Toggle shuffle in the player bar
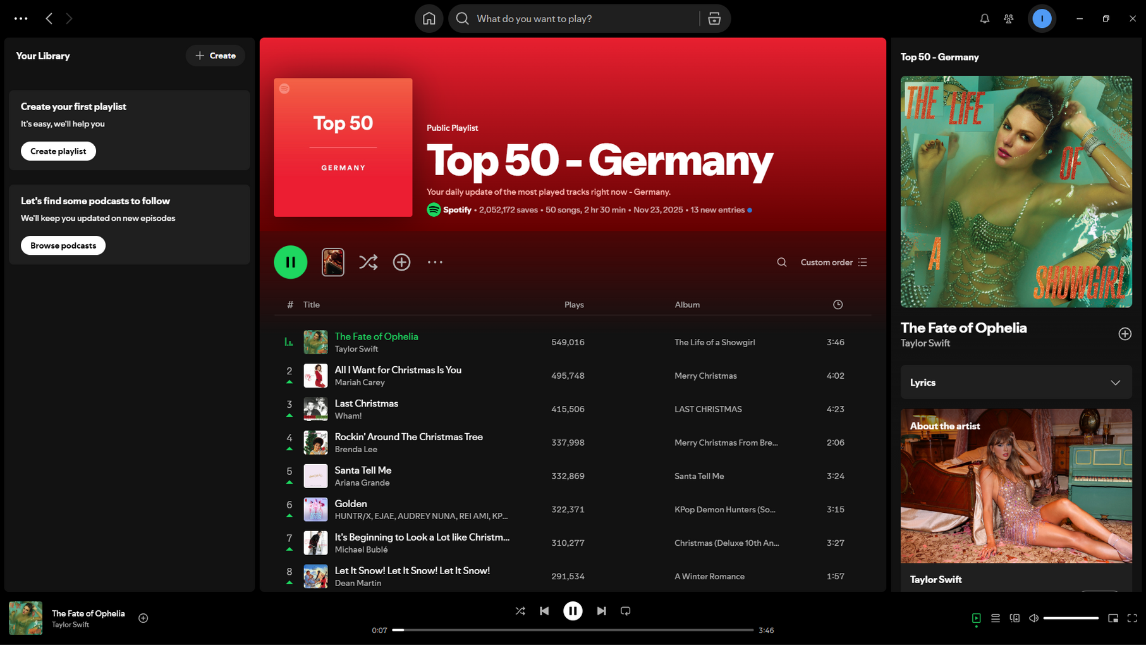 (520, 611)
